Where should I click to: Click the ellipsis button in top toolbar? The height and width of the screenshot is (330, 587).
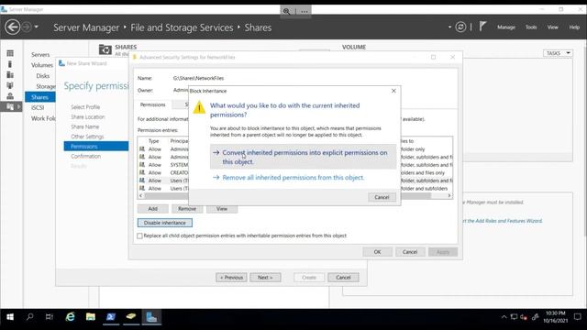305,11
